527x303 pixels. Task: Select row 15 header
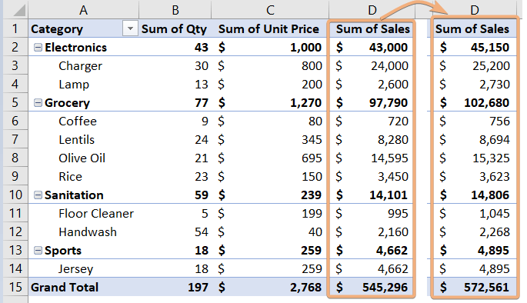click(15, 287)
